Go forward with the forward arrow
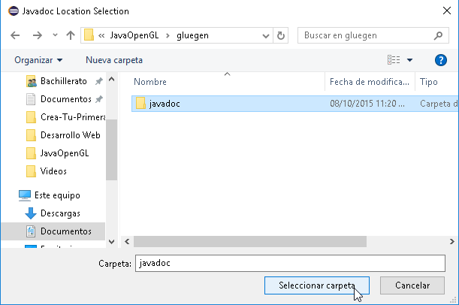Image resolution: width=459 pixels, height=305 pixels. pyautogui.click(x=37, y=35)
